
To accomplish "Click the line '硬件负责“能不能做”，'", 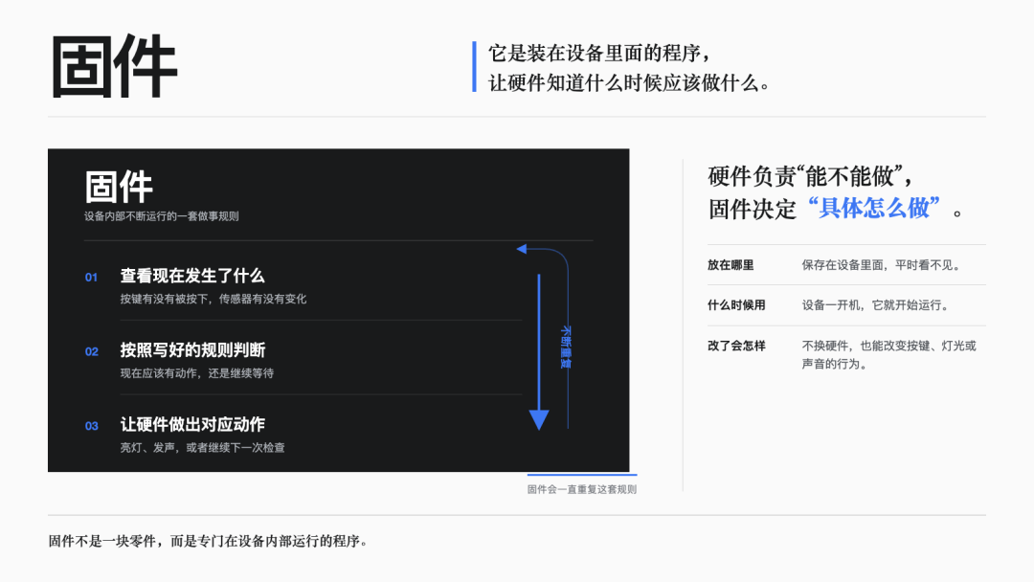I will point(811,176).
